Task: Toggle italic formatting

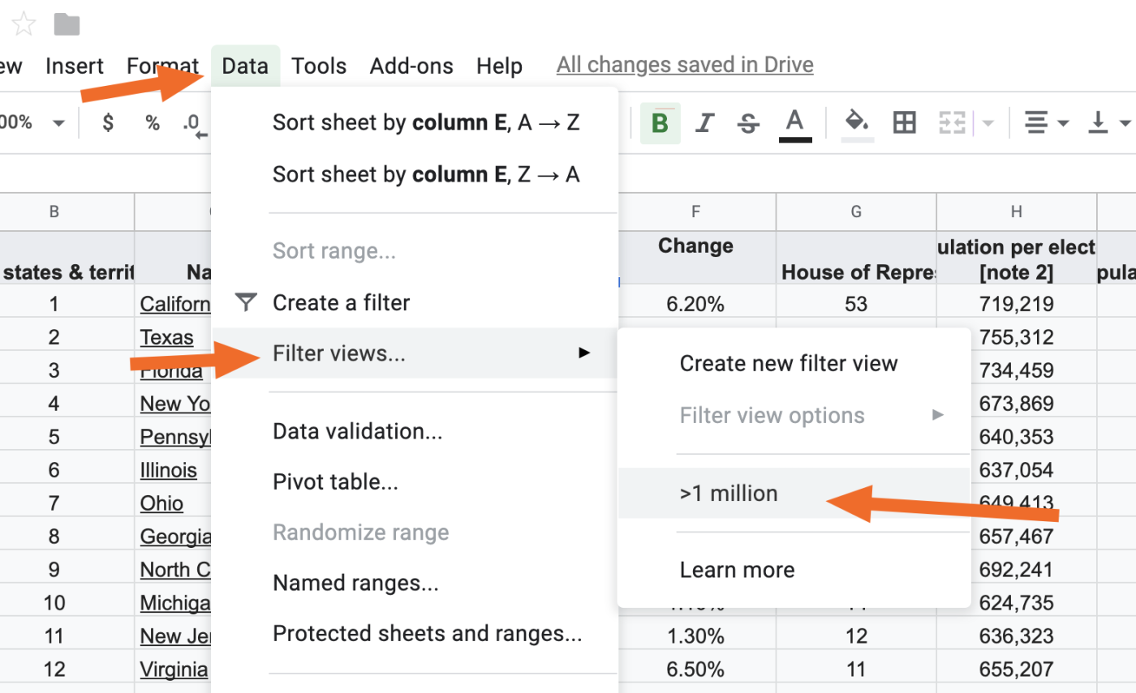Action: (x=704, y=123)
